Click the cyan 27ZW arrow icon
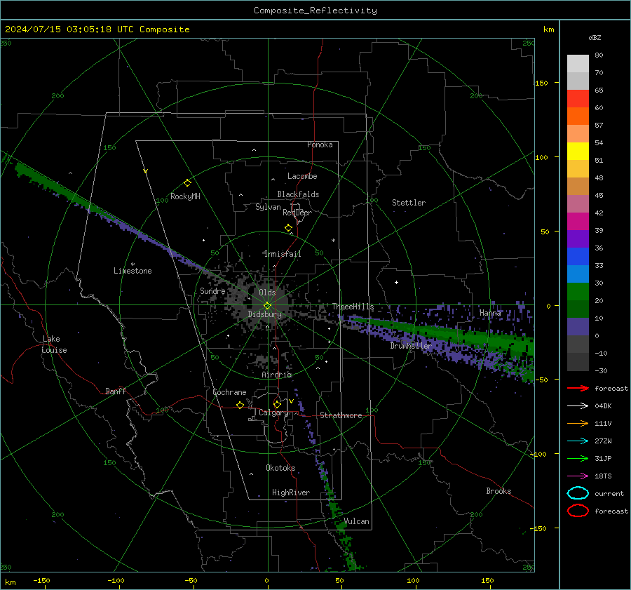This screenshot has height=590, width=631. pos(578,441)
